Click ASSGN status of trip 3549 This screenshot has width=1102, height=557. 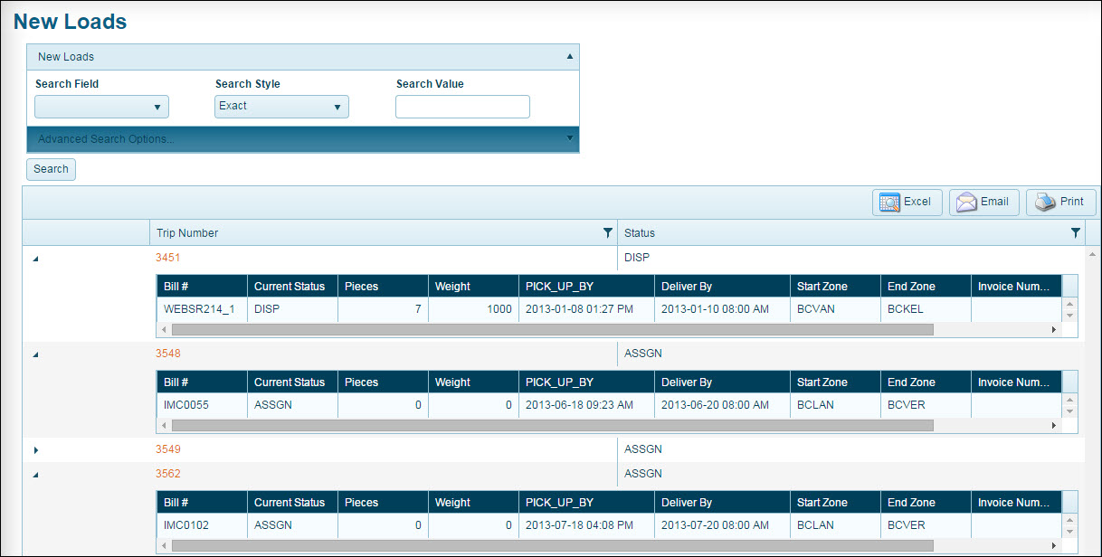point(643,449)
